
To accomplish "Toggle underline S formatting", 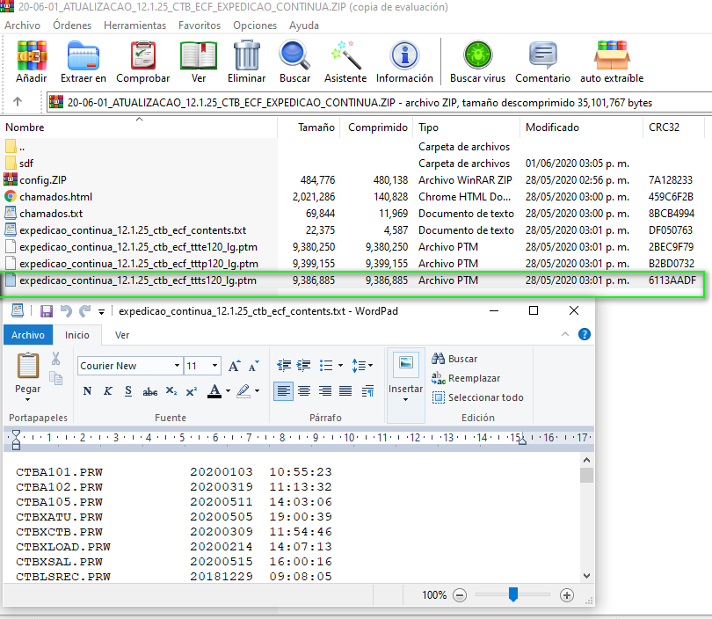I will point(128,391).
